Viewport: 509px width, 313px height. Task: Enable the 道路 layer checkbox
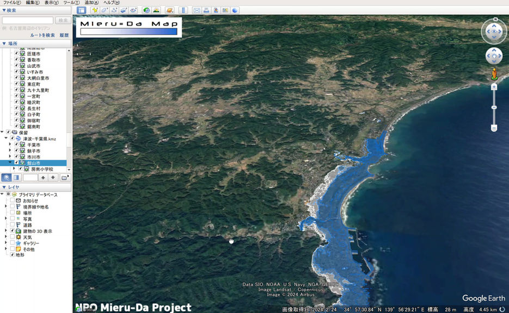point(13,224)
